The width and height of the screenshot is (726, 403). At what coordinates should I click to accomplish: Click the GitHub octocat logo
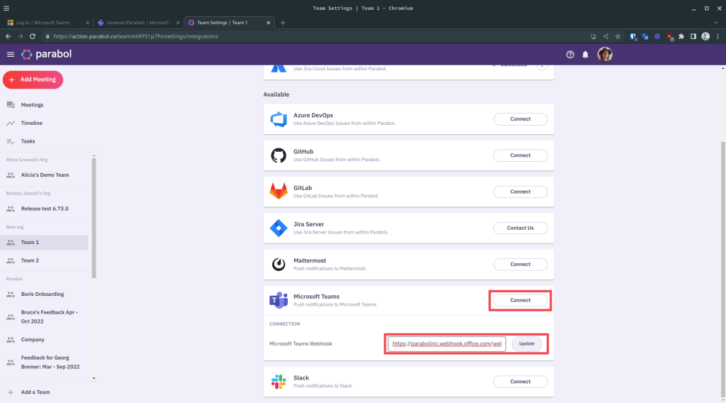(x=278, y=155)
